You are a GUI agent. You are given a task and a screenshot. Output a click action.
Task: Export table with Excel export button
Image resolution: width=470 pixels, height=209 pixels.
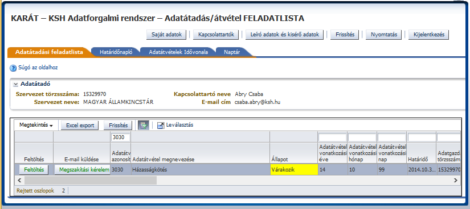(x=80, y=126)
